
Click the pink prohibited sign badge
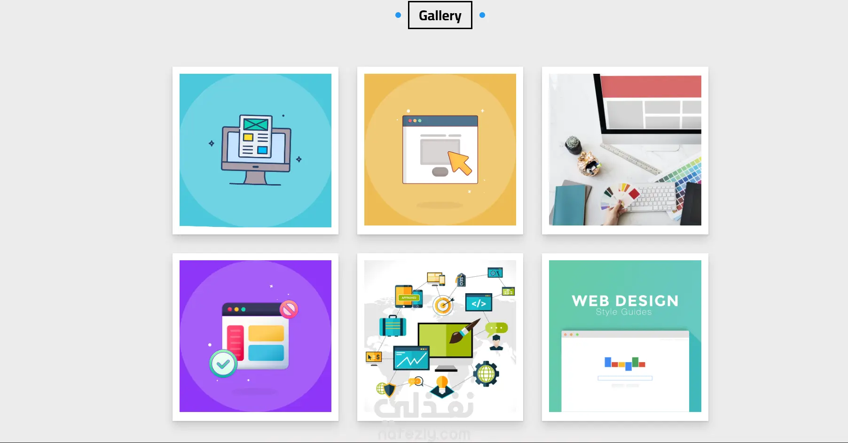point(289,309)
